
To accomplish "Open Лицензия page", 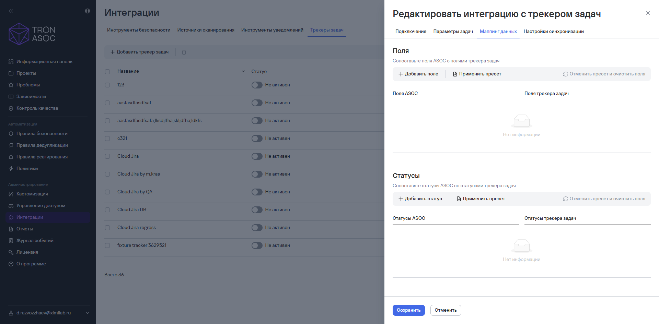I will point(27,252).
